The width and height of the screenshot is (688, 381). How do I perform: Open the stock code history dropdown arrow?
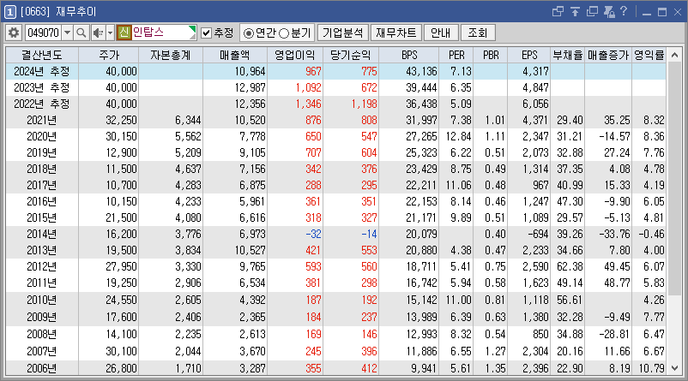pyautogui.click(x=67, y=33)
